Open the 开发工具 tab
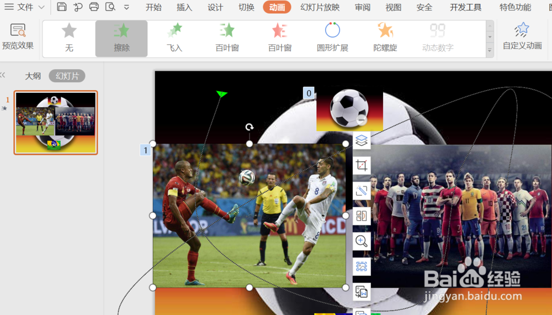This screenshot has width=552, height=315. pyautogui.click(x=465, y=7)
